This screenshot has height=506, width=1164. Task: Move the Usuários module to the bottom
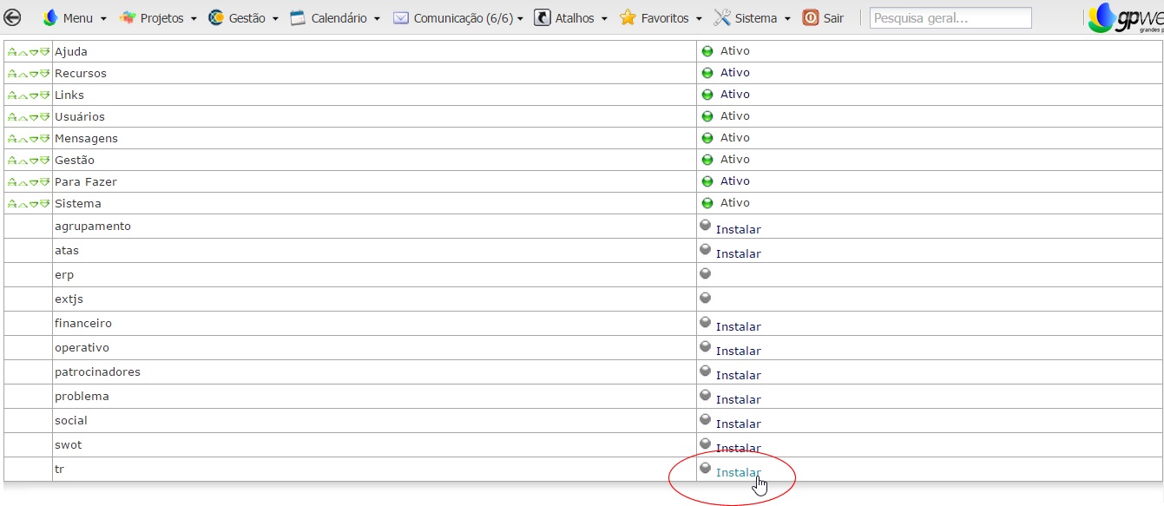(45, 117)
